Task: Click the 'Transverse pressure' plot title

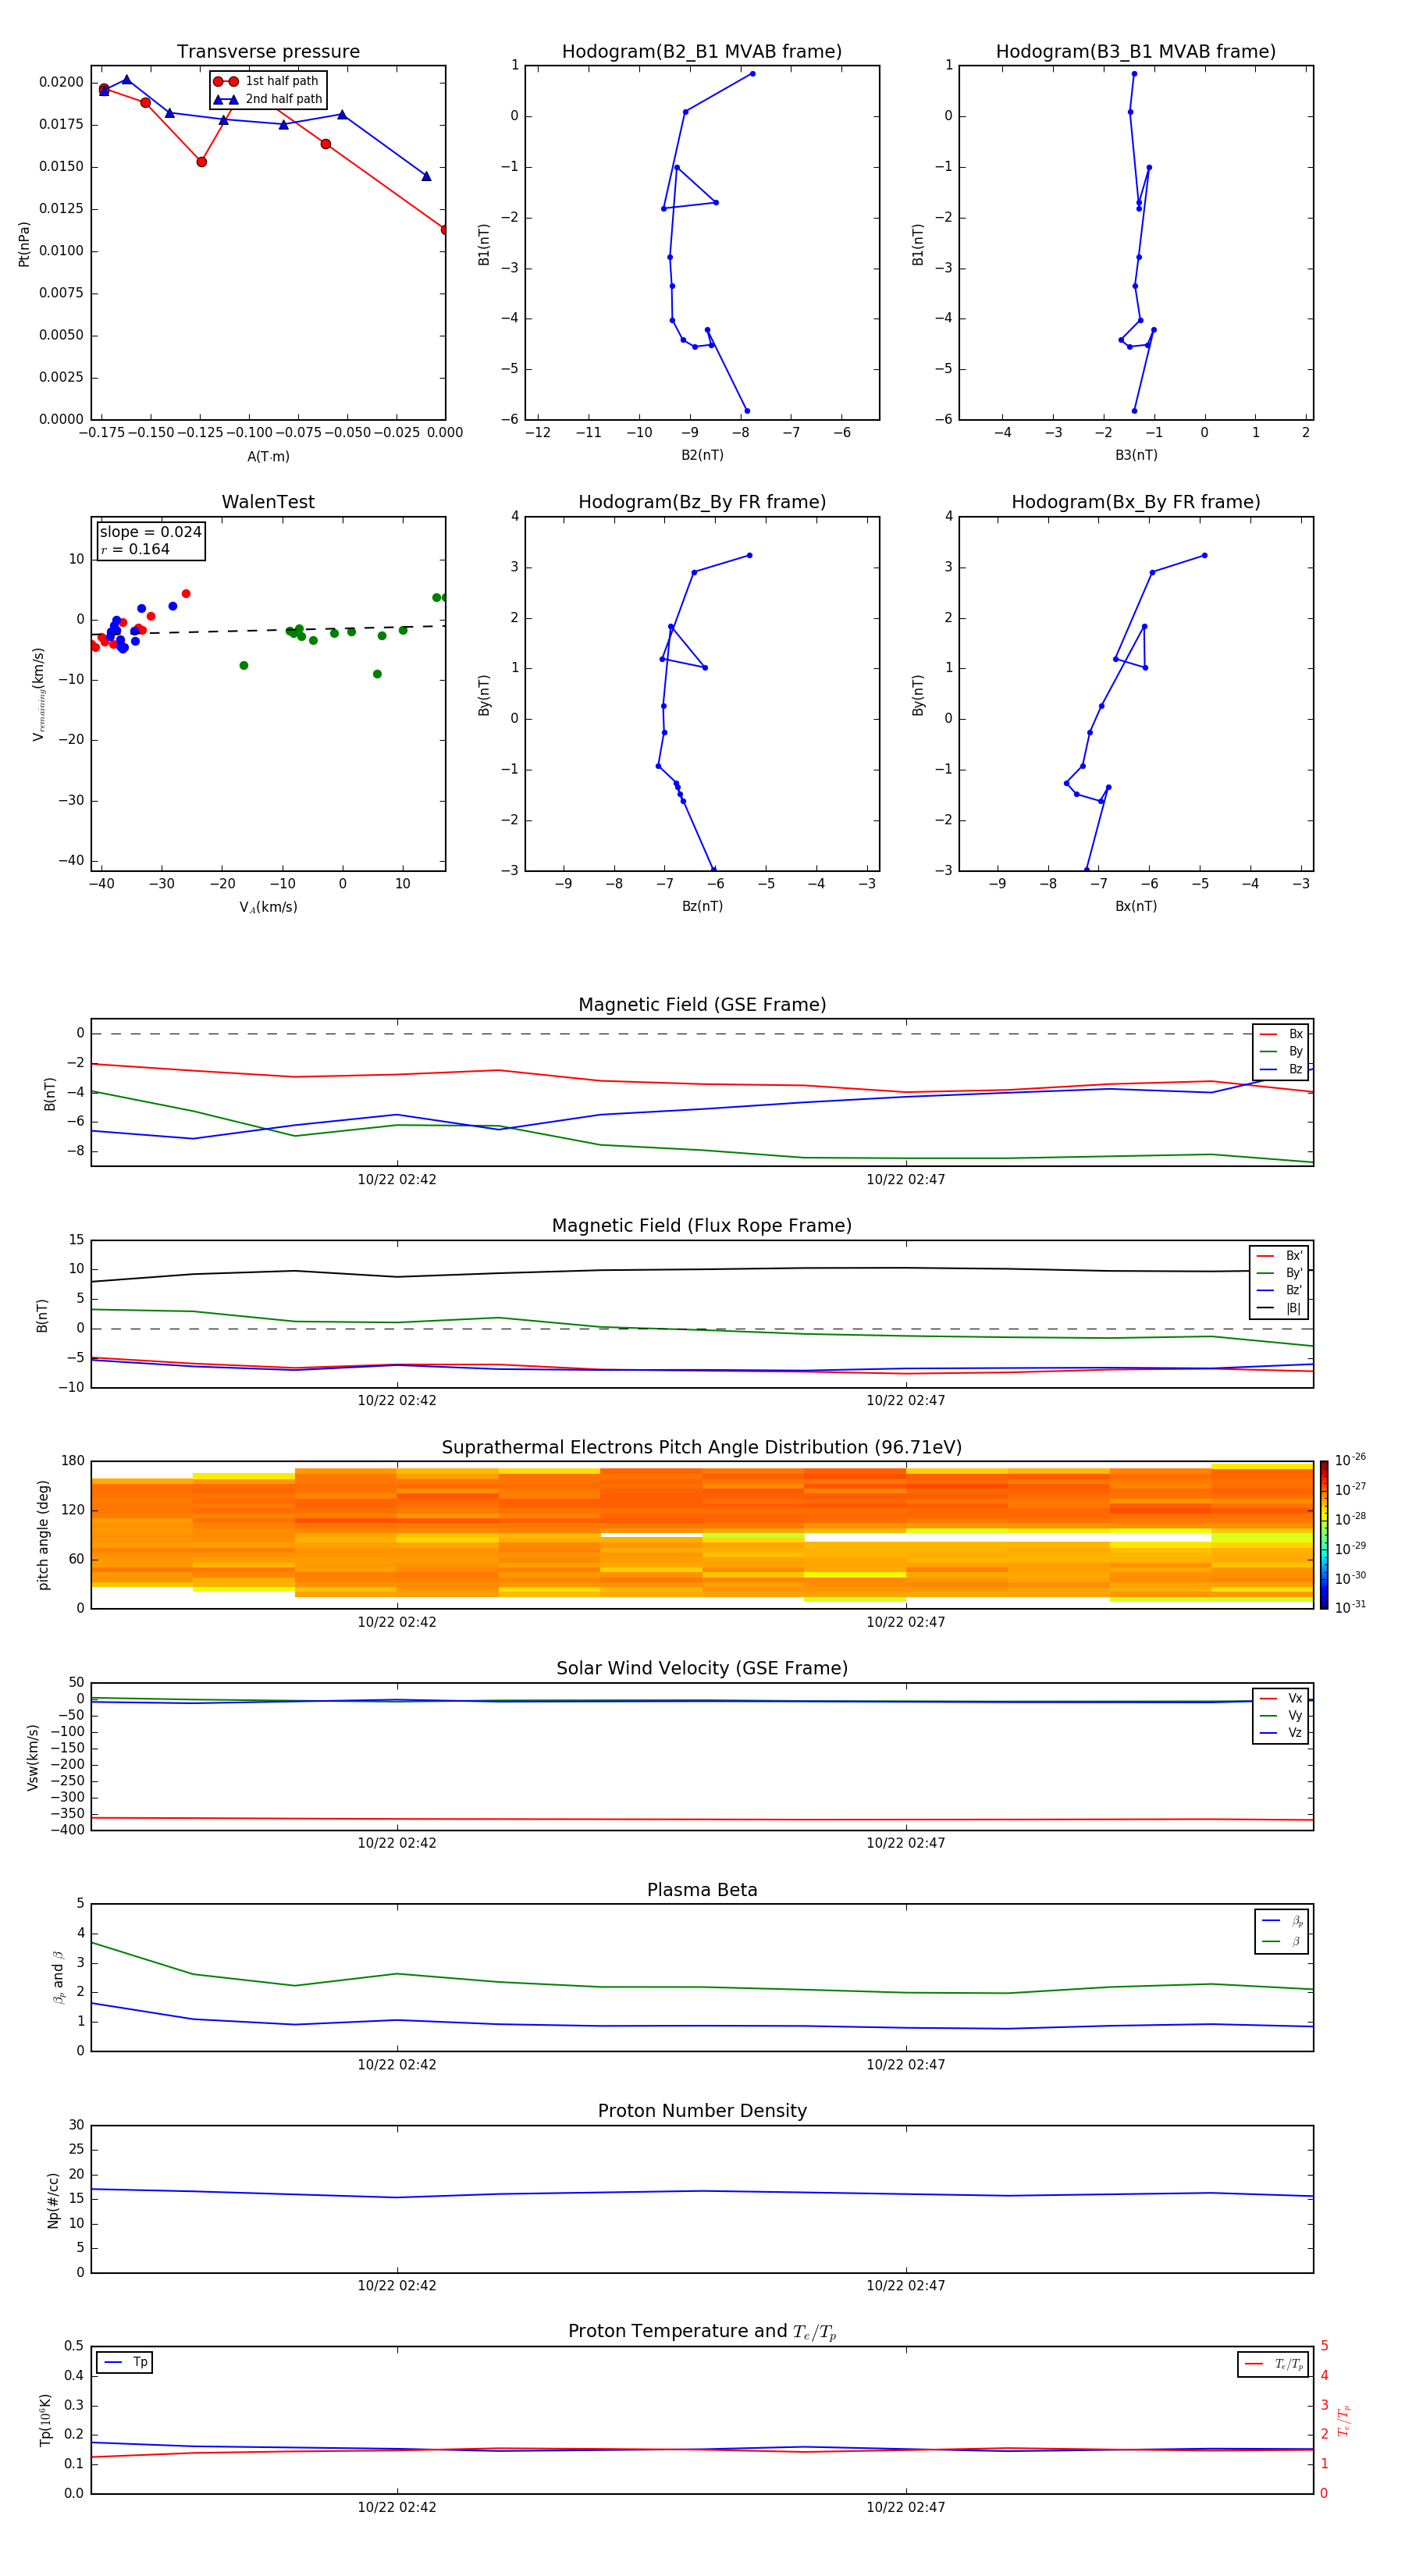Action: [x=268, y=51]
